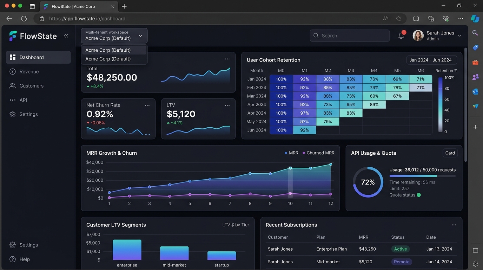Click the FlowState logo
This screenshot has width=483, height=270.
(x=33, y=36)
